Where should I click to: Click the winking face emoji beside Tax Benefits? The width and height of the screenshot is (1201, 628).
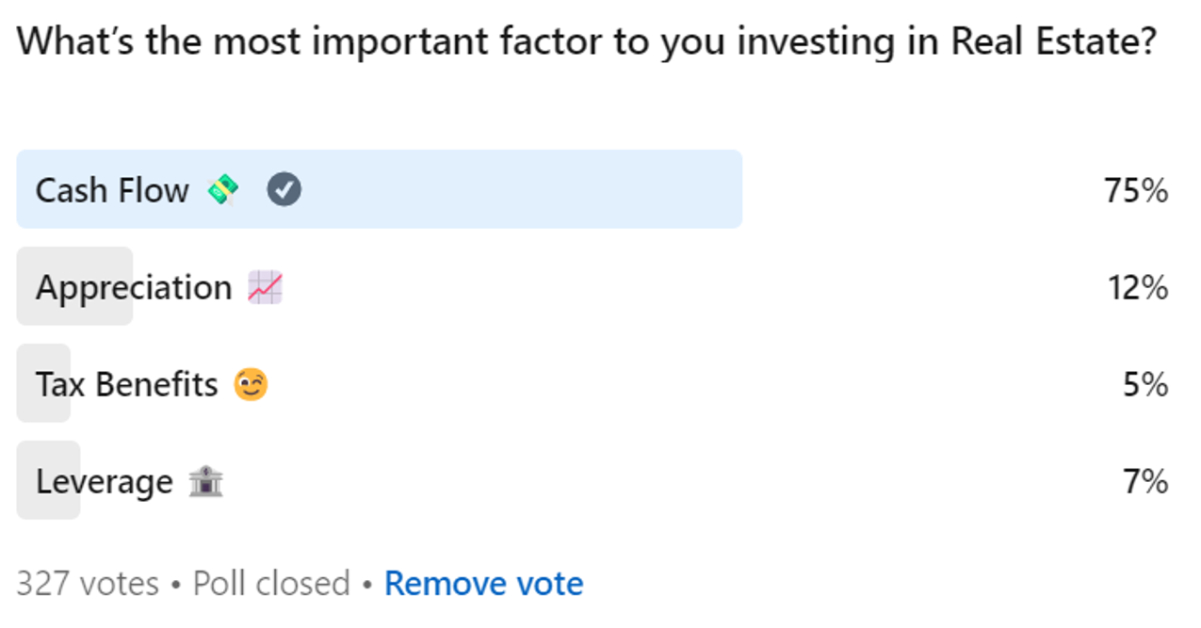tap(251, 384)
